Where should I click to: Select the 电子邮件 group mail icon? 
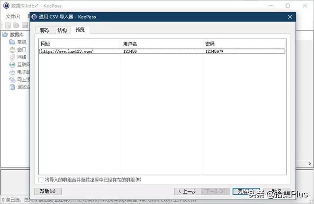tap(12, 72)
